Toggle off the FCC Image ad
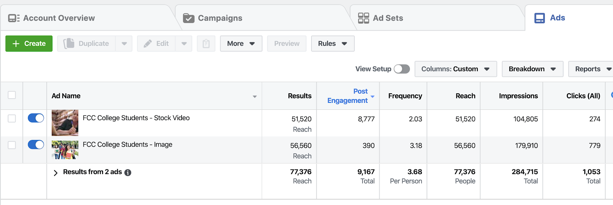Image resolution: width=613 pixels, height=205 pixels. pos(36,145)
